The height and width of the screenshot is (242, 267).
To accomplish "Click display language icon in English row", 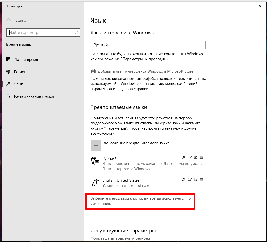I will click(184, 180).
